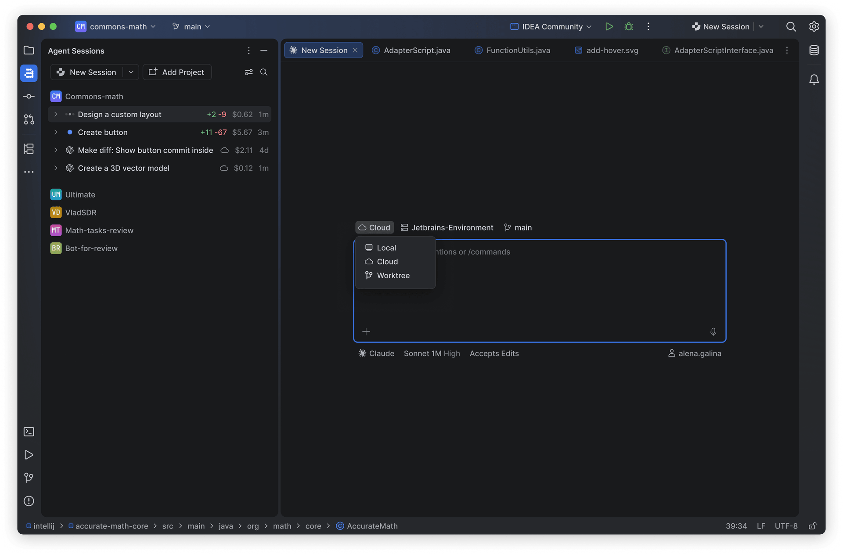
Task: Expand the Create a 3D vector model session
Action: point(56,168)
